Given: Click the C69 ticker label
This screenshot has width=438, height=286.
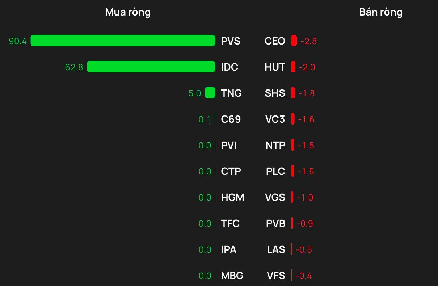Looking at the screenshot, I should coord(231,119).
